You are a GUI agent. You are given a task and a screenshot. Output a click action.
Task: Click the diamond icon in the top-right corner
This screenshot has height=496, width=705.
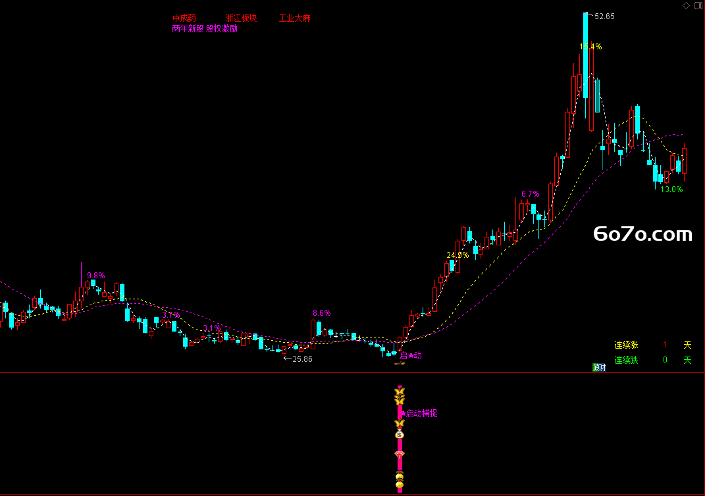pyautogui.click(x=686, y=5)
